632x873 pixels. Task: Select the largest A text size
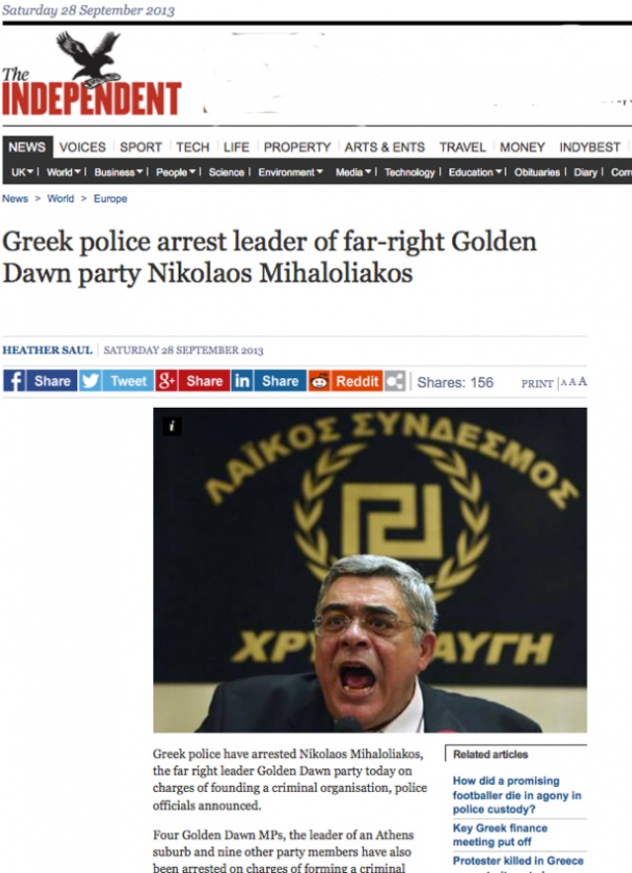coord(582,381)
